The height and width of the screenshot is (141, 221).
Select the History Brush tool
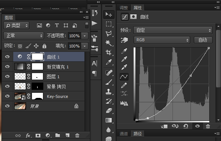(109, 101)
